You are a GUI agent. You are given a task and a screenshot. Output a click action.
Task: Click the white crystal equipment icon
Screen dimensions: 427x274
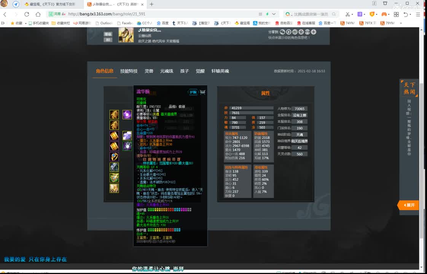point(127,135)
